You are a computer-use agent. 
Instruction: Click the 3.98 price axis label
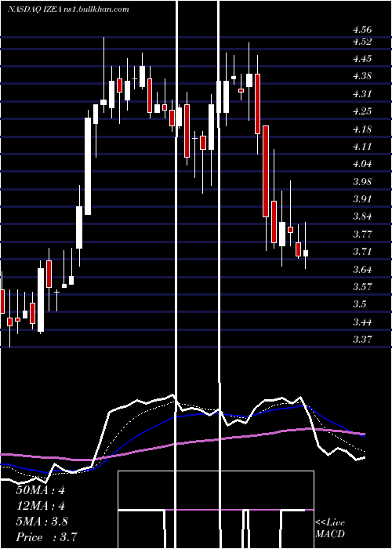[x=362, y=182]
